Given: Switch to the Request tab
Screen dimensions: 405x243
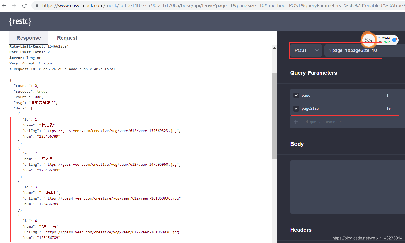Looking at the screenshot, I should 67,38.
